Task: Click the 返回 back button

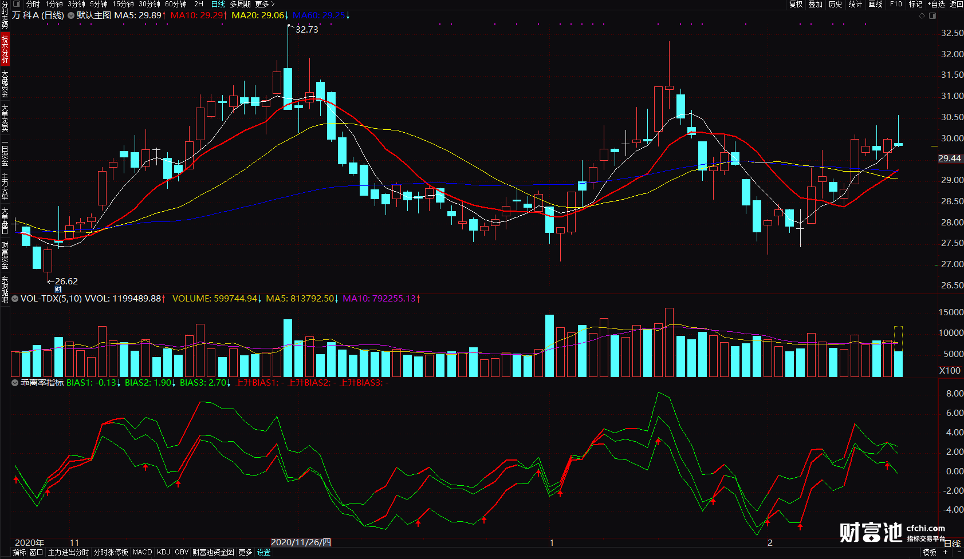Action: click(957, 4)
